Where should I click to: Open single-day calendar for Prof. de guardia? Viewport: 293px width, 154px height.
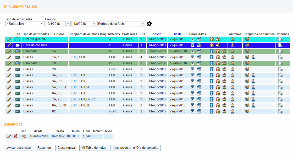tap(192, 39)
